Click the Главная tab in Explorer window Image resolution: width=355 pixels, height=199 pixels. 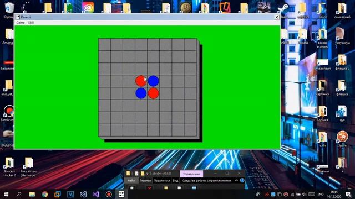pos(145,181)
